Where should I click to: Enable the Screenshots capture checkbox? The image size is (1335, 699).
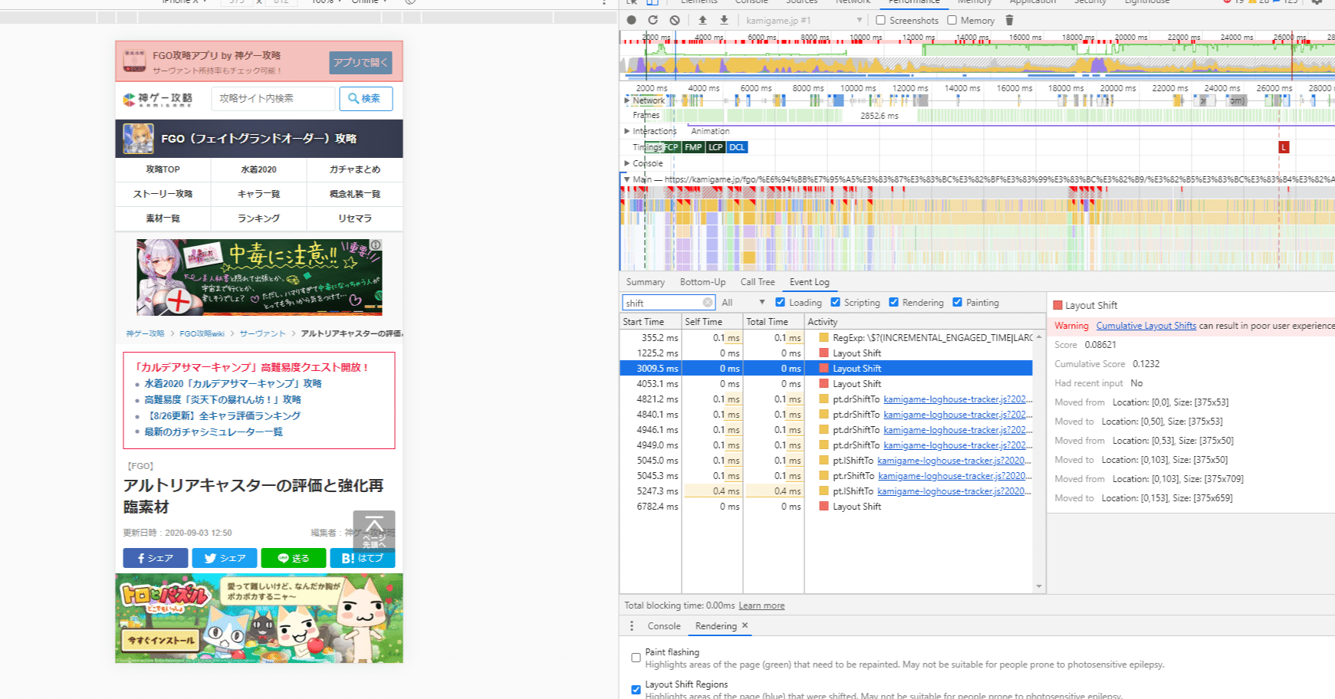(x=880, y=20)
